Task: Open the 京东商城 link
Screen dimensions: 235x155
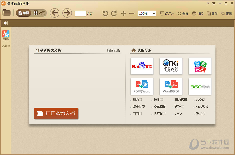Action: pos(160,107)
